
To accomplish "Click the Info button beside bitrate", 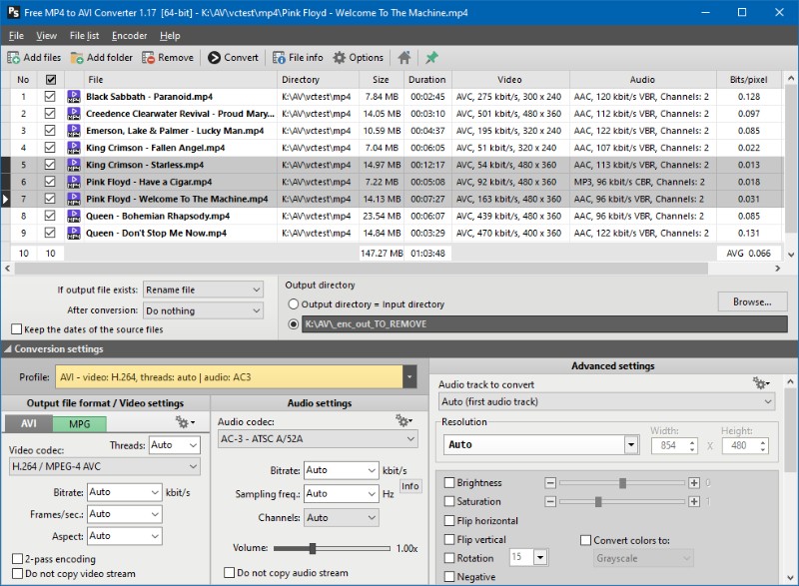I will (410, 487).
